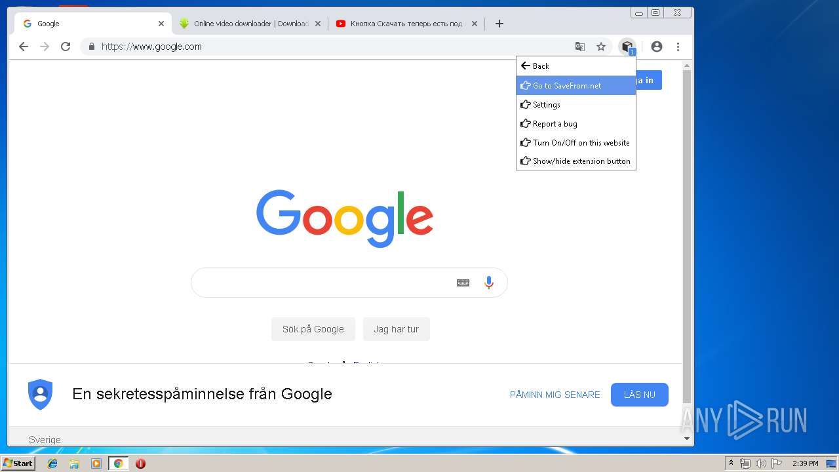Image resolution: width=839 pixels, height=472 pixels.
Task: Click the LÄS NU button
Action: point(640,395)
